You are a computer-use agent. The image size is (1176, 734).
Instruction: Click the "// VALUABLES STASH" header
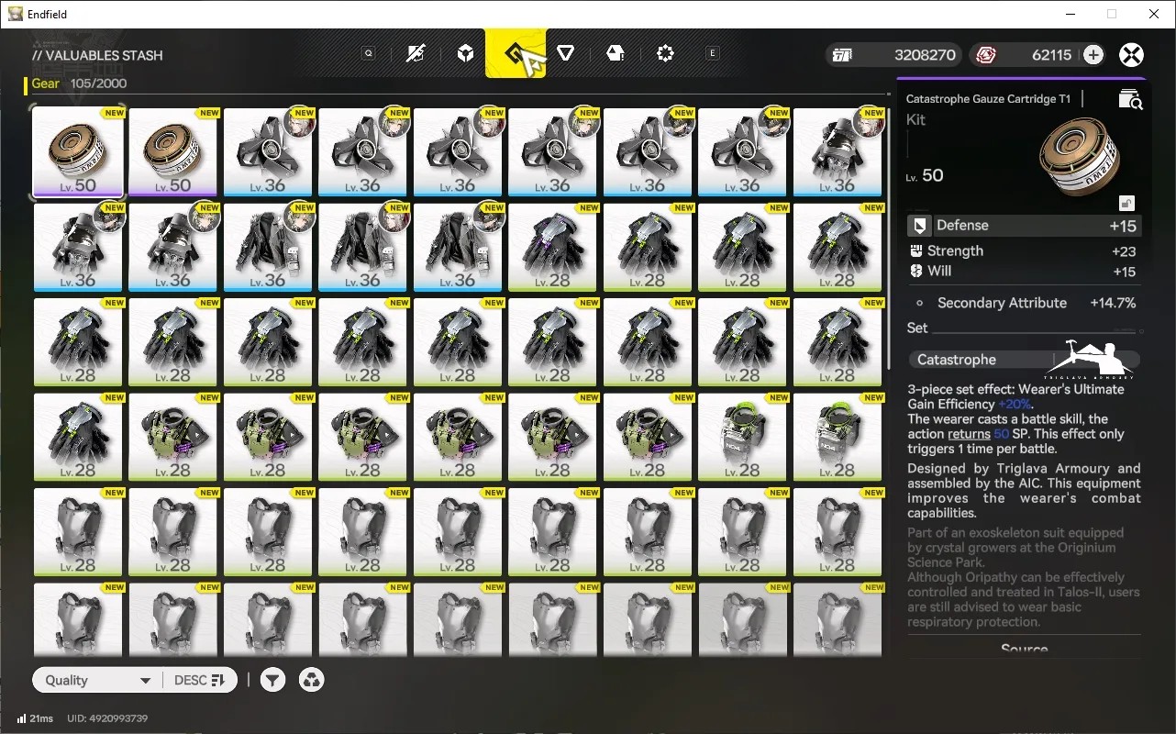(x=97, y=55)
